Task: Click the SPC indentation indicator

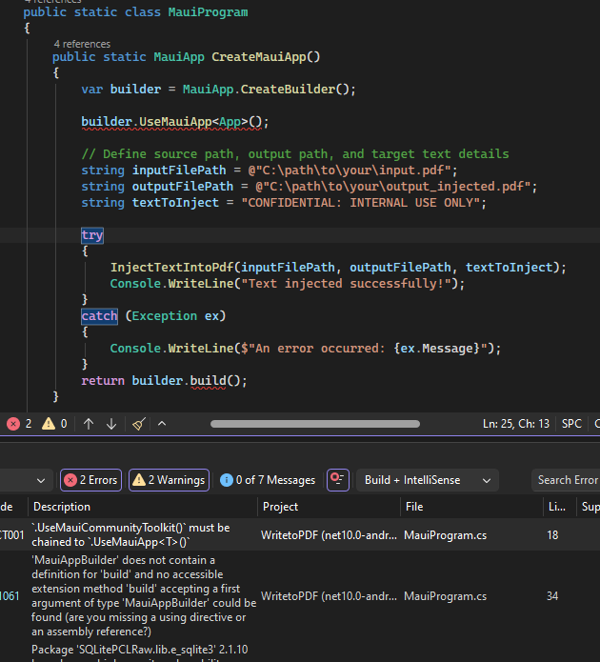Action: [571, 424]
